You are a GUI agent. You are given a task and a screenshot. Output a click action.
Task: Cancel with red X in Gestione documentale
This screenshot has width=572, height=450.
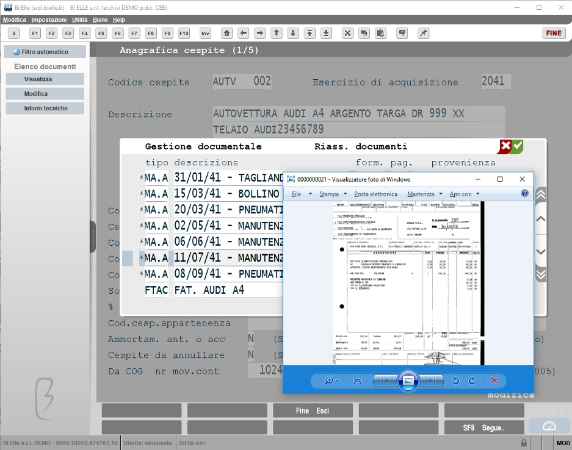(x=504, y=146)
